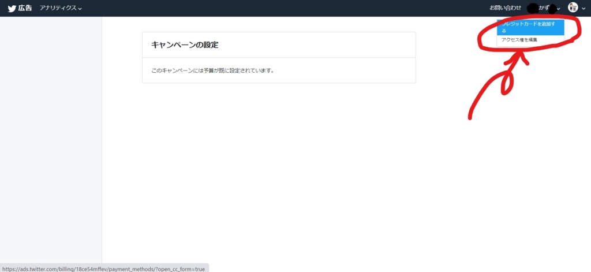Open the アナリティクス dropdown menu
The width and height of the screenshot is (591, 272).
click(61, 8)
